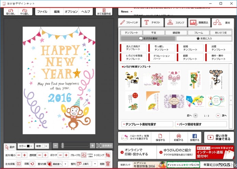The width and height of the screenshot is (237, 169).
Task: Group objects with グループ化 icon
Action: click(84, 155)
